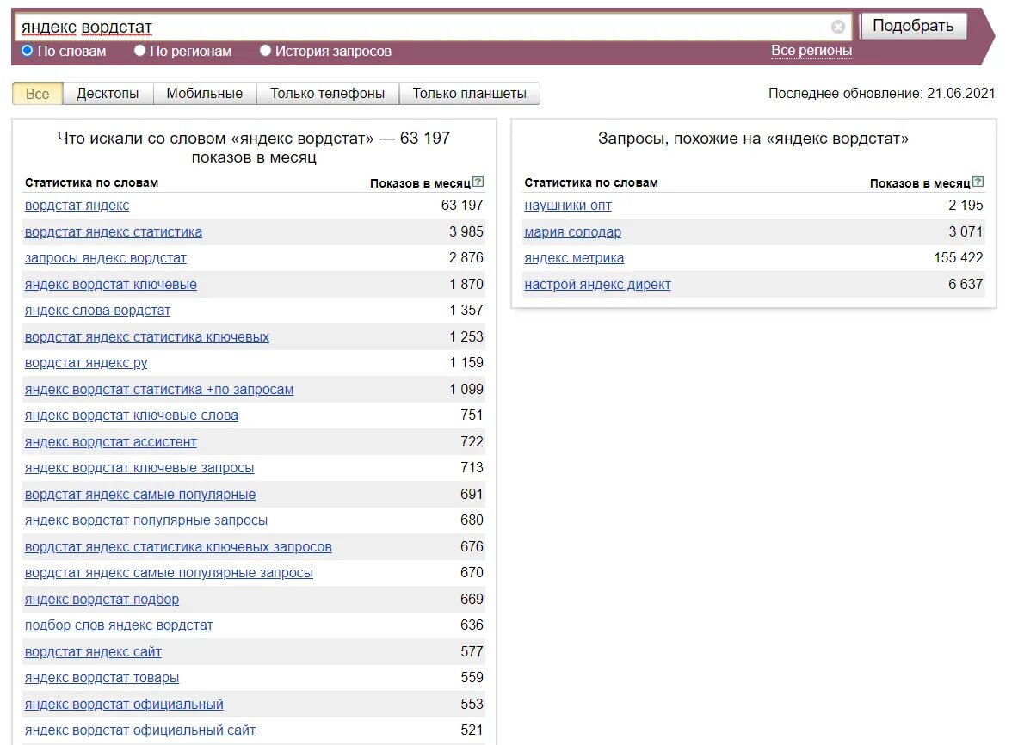This screenshot has height=745, width=1018.
Task: Open similar query 'яндекс метрика'
Action: tap(574, 258)
